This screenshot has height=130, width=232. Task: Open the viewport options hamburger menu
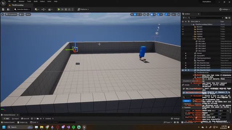pyautogui.click(x=3, y=14)
